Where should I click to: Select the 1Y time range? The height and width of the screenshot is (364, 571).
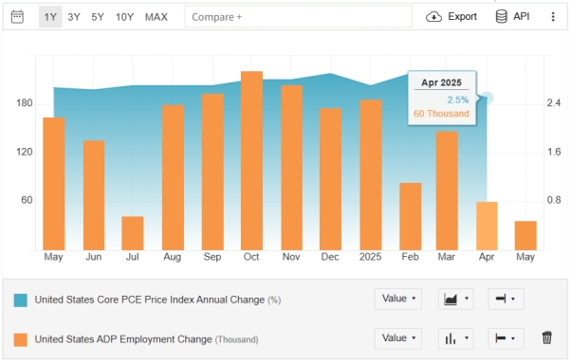[x=50, y=17]
